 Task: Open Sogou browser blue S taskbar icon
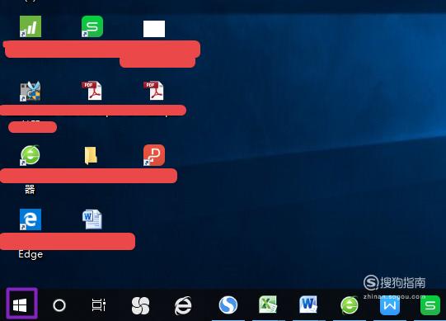point(228,305)
